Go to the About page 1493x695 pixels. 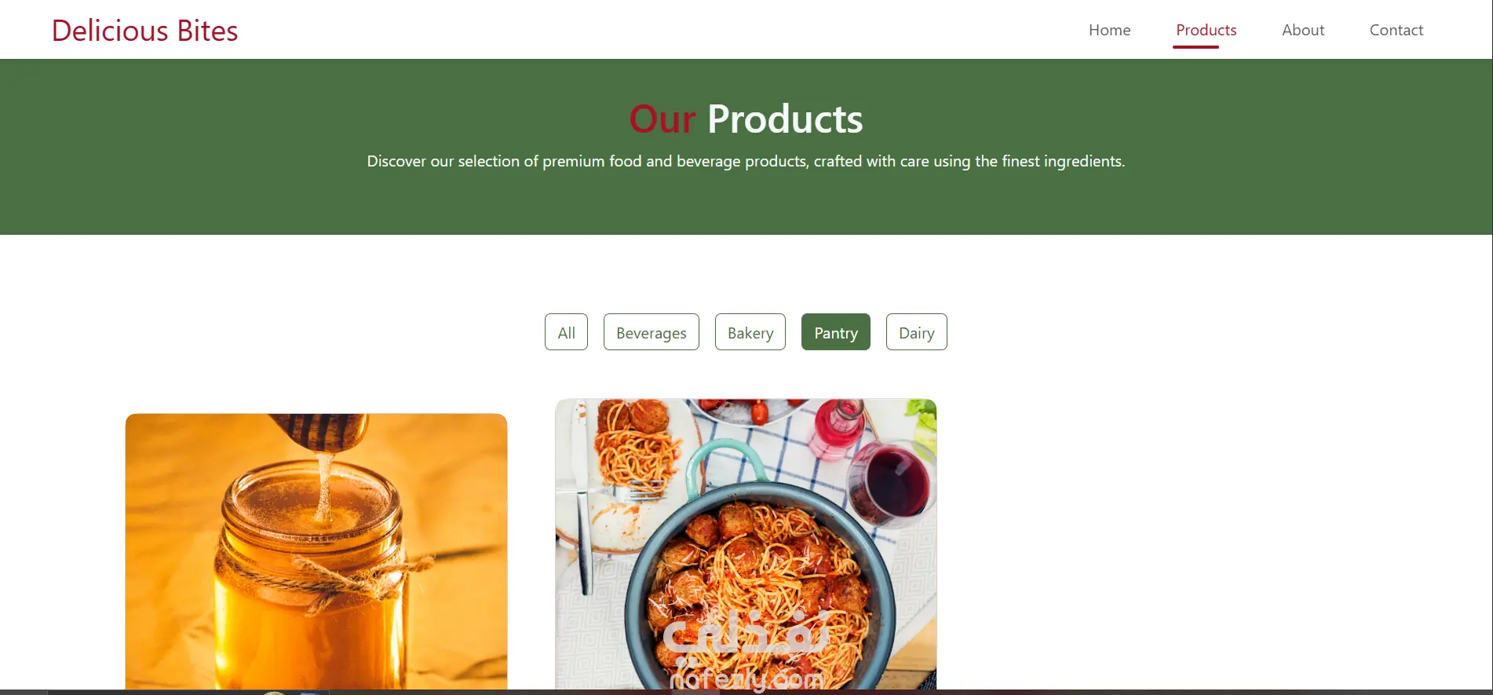(x=1303, y=30)
